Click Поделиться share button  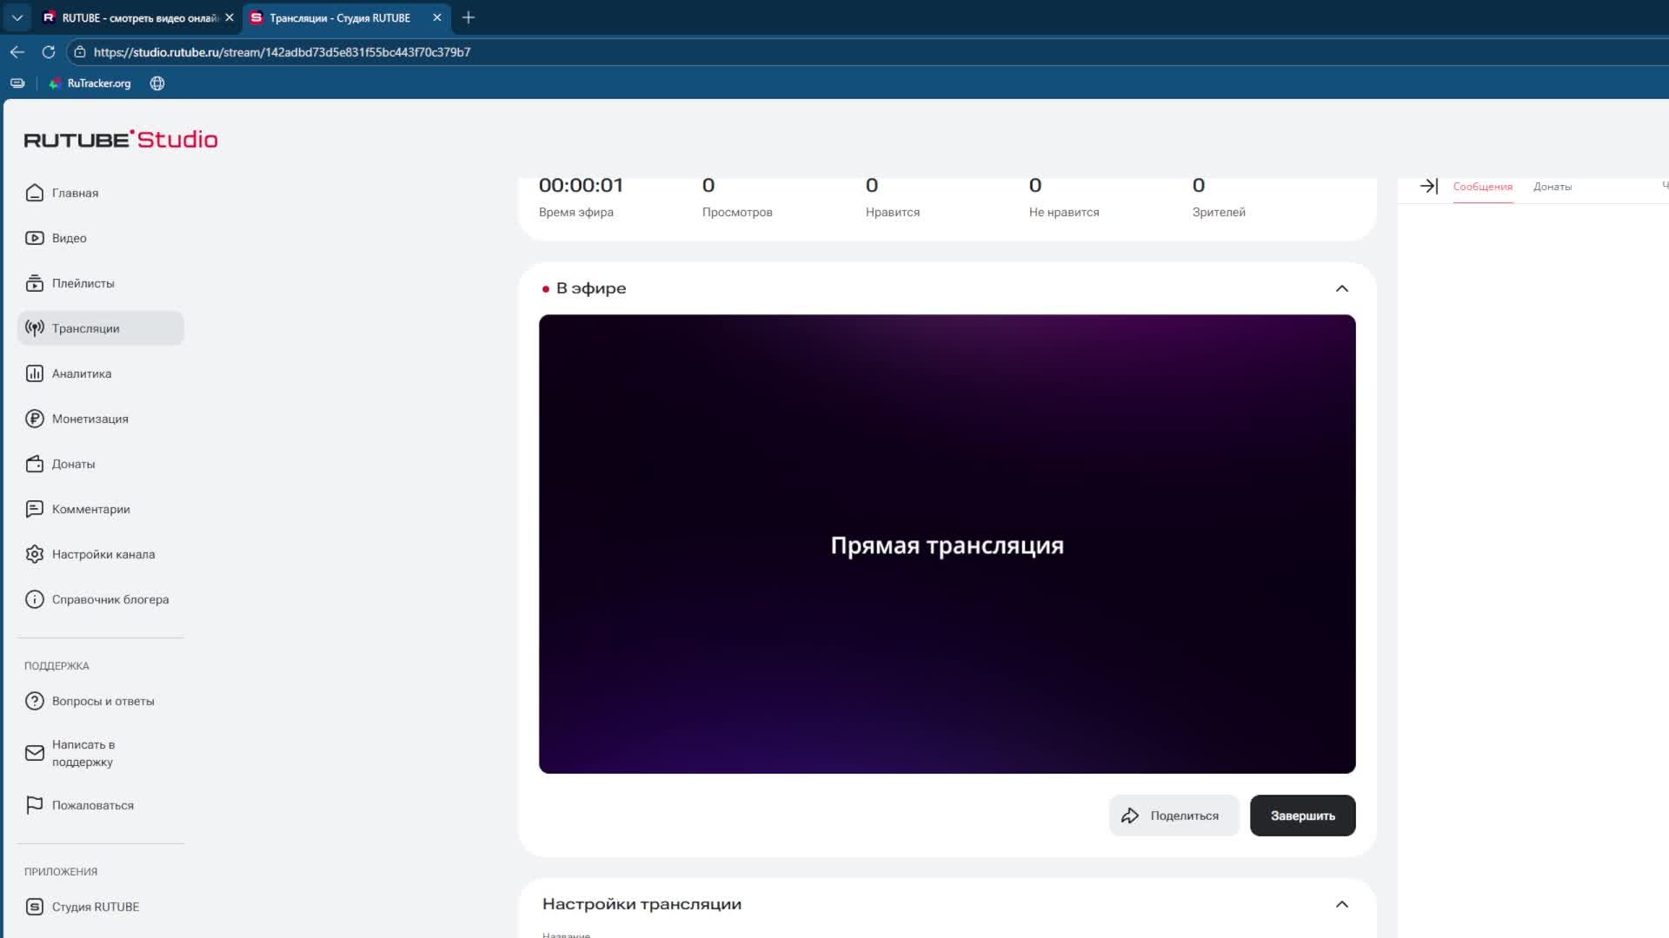tap(1173, 816)
